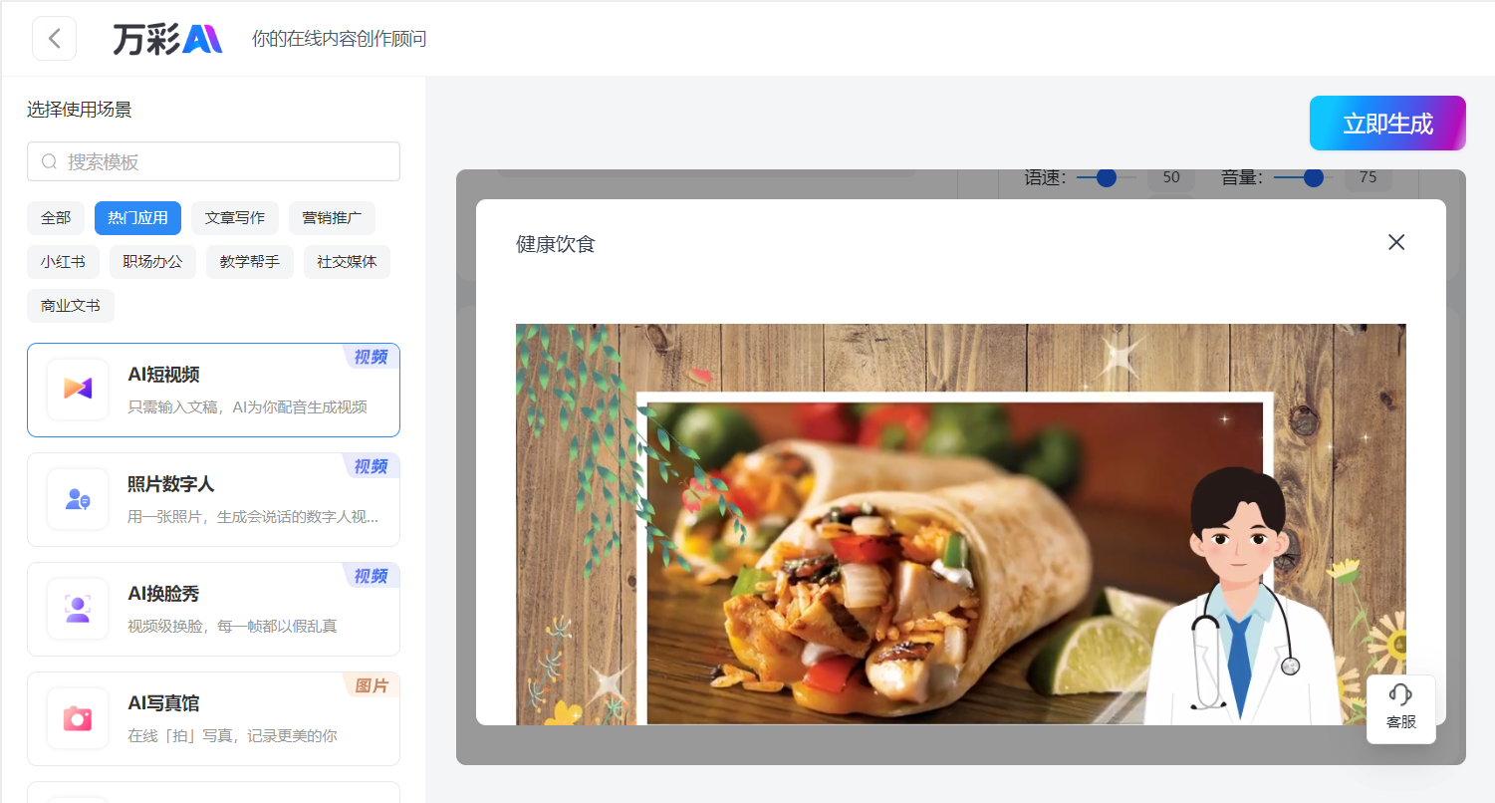Viewport: 1495px width, 803px height.
Task: Select the AI写真馆 camera icon
Action: tap(78, 717)
